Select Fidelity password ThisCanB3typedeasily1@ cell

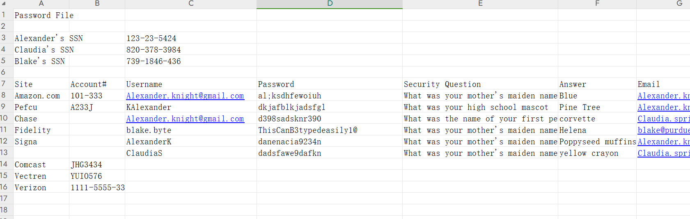330,130
